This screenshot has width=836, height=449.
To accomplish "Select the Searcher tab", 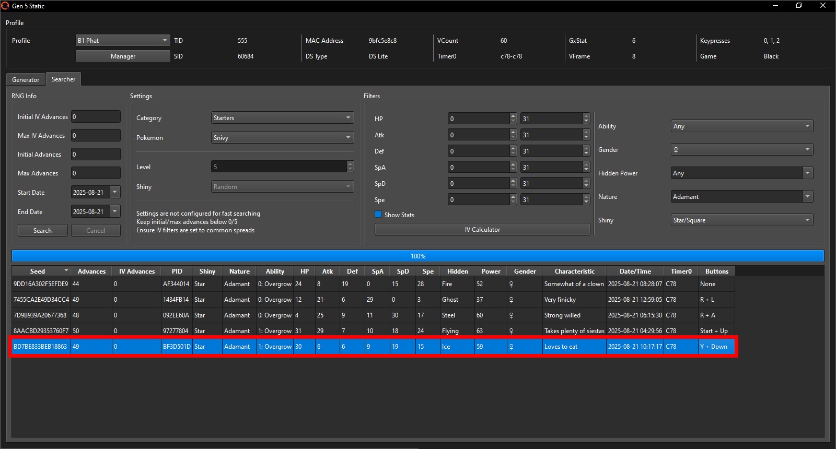I will pos(63,79).
